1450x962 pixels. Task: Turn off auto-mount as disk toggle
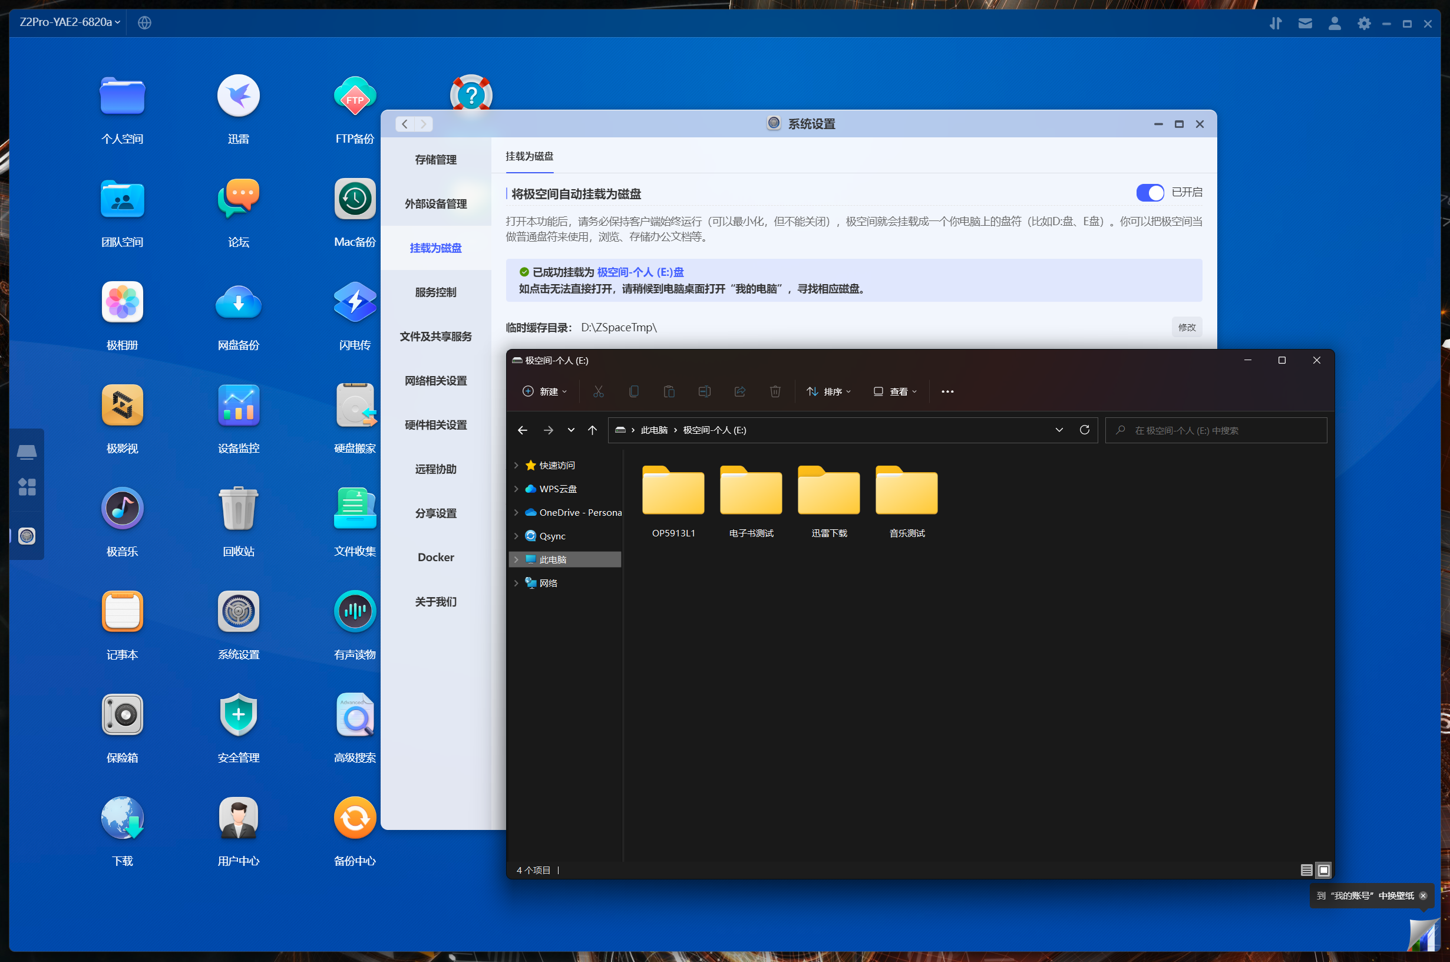[1150, 193]
